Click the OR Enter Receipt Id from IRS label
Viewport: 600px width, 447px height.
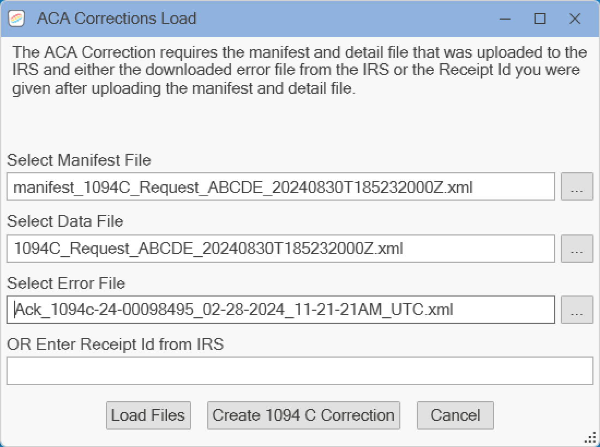115,344
